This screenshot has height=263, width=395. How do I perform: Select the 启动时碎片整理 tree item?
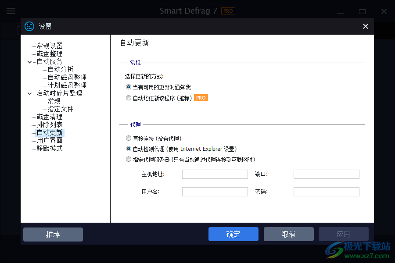[x=59, y=93]
